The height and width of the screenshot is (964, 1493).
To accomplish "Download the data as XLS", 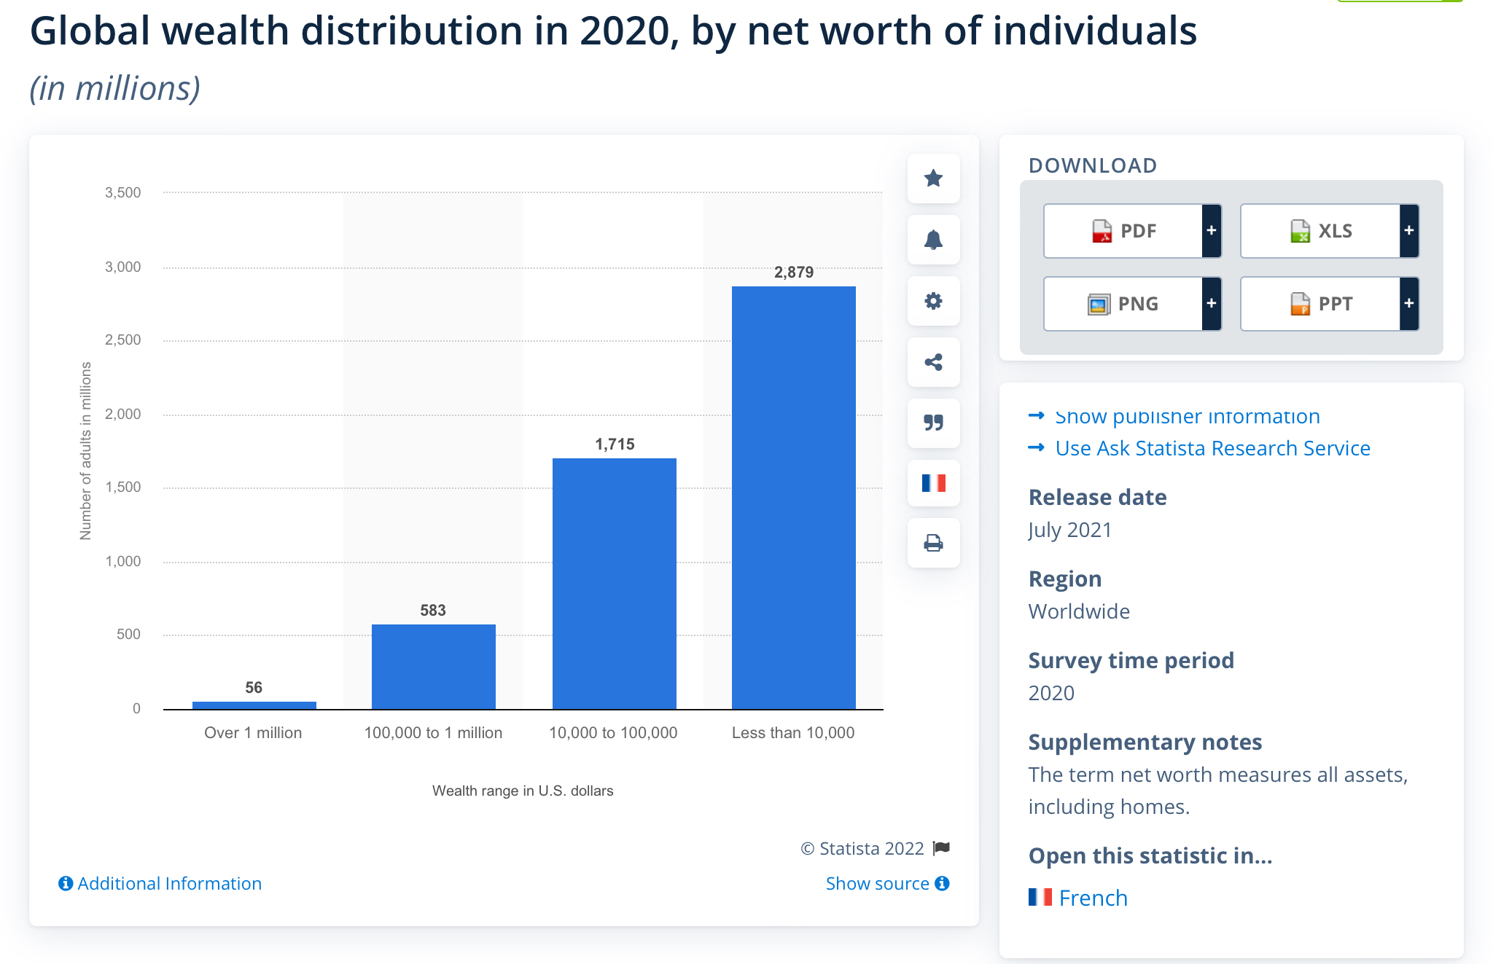I will 1320,231.
